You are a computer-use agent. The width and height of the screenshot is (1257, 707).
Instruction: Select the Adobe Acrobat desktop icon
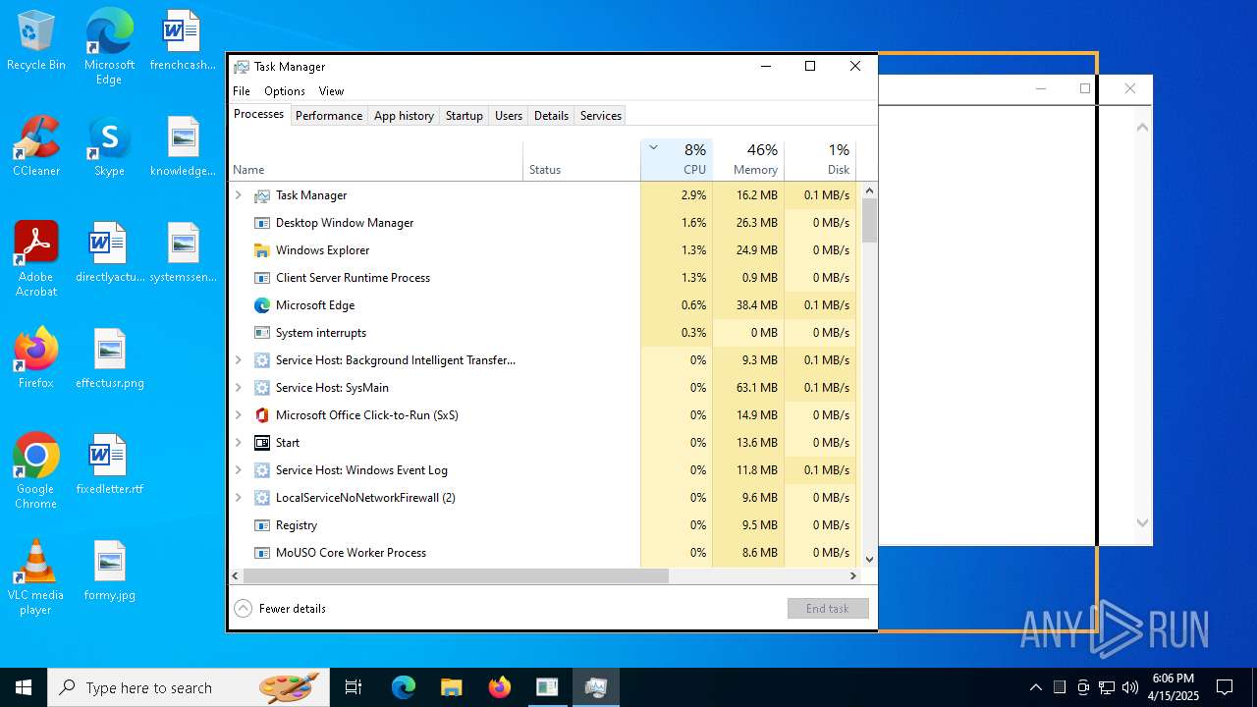pos(36,259)
